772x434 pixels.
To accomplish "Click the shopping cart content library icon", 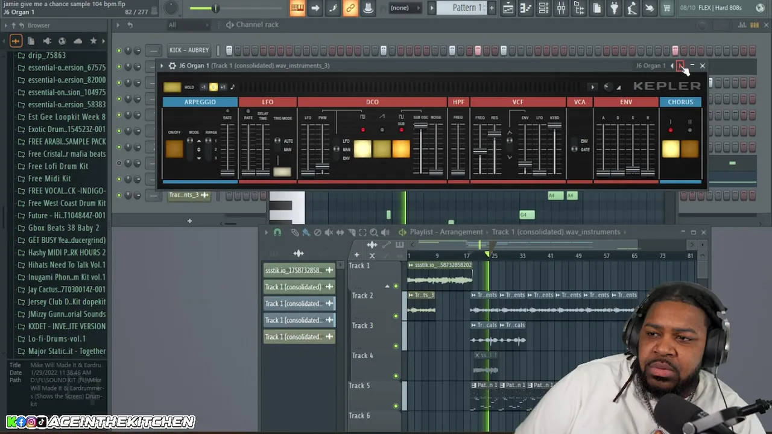I will pyautogui.click(x=667, y=8).
